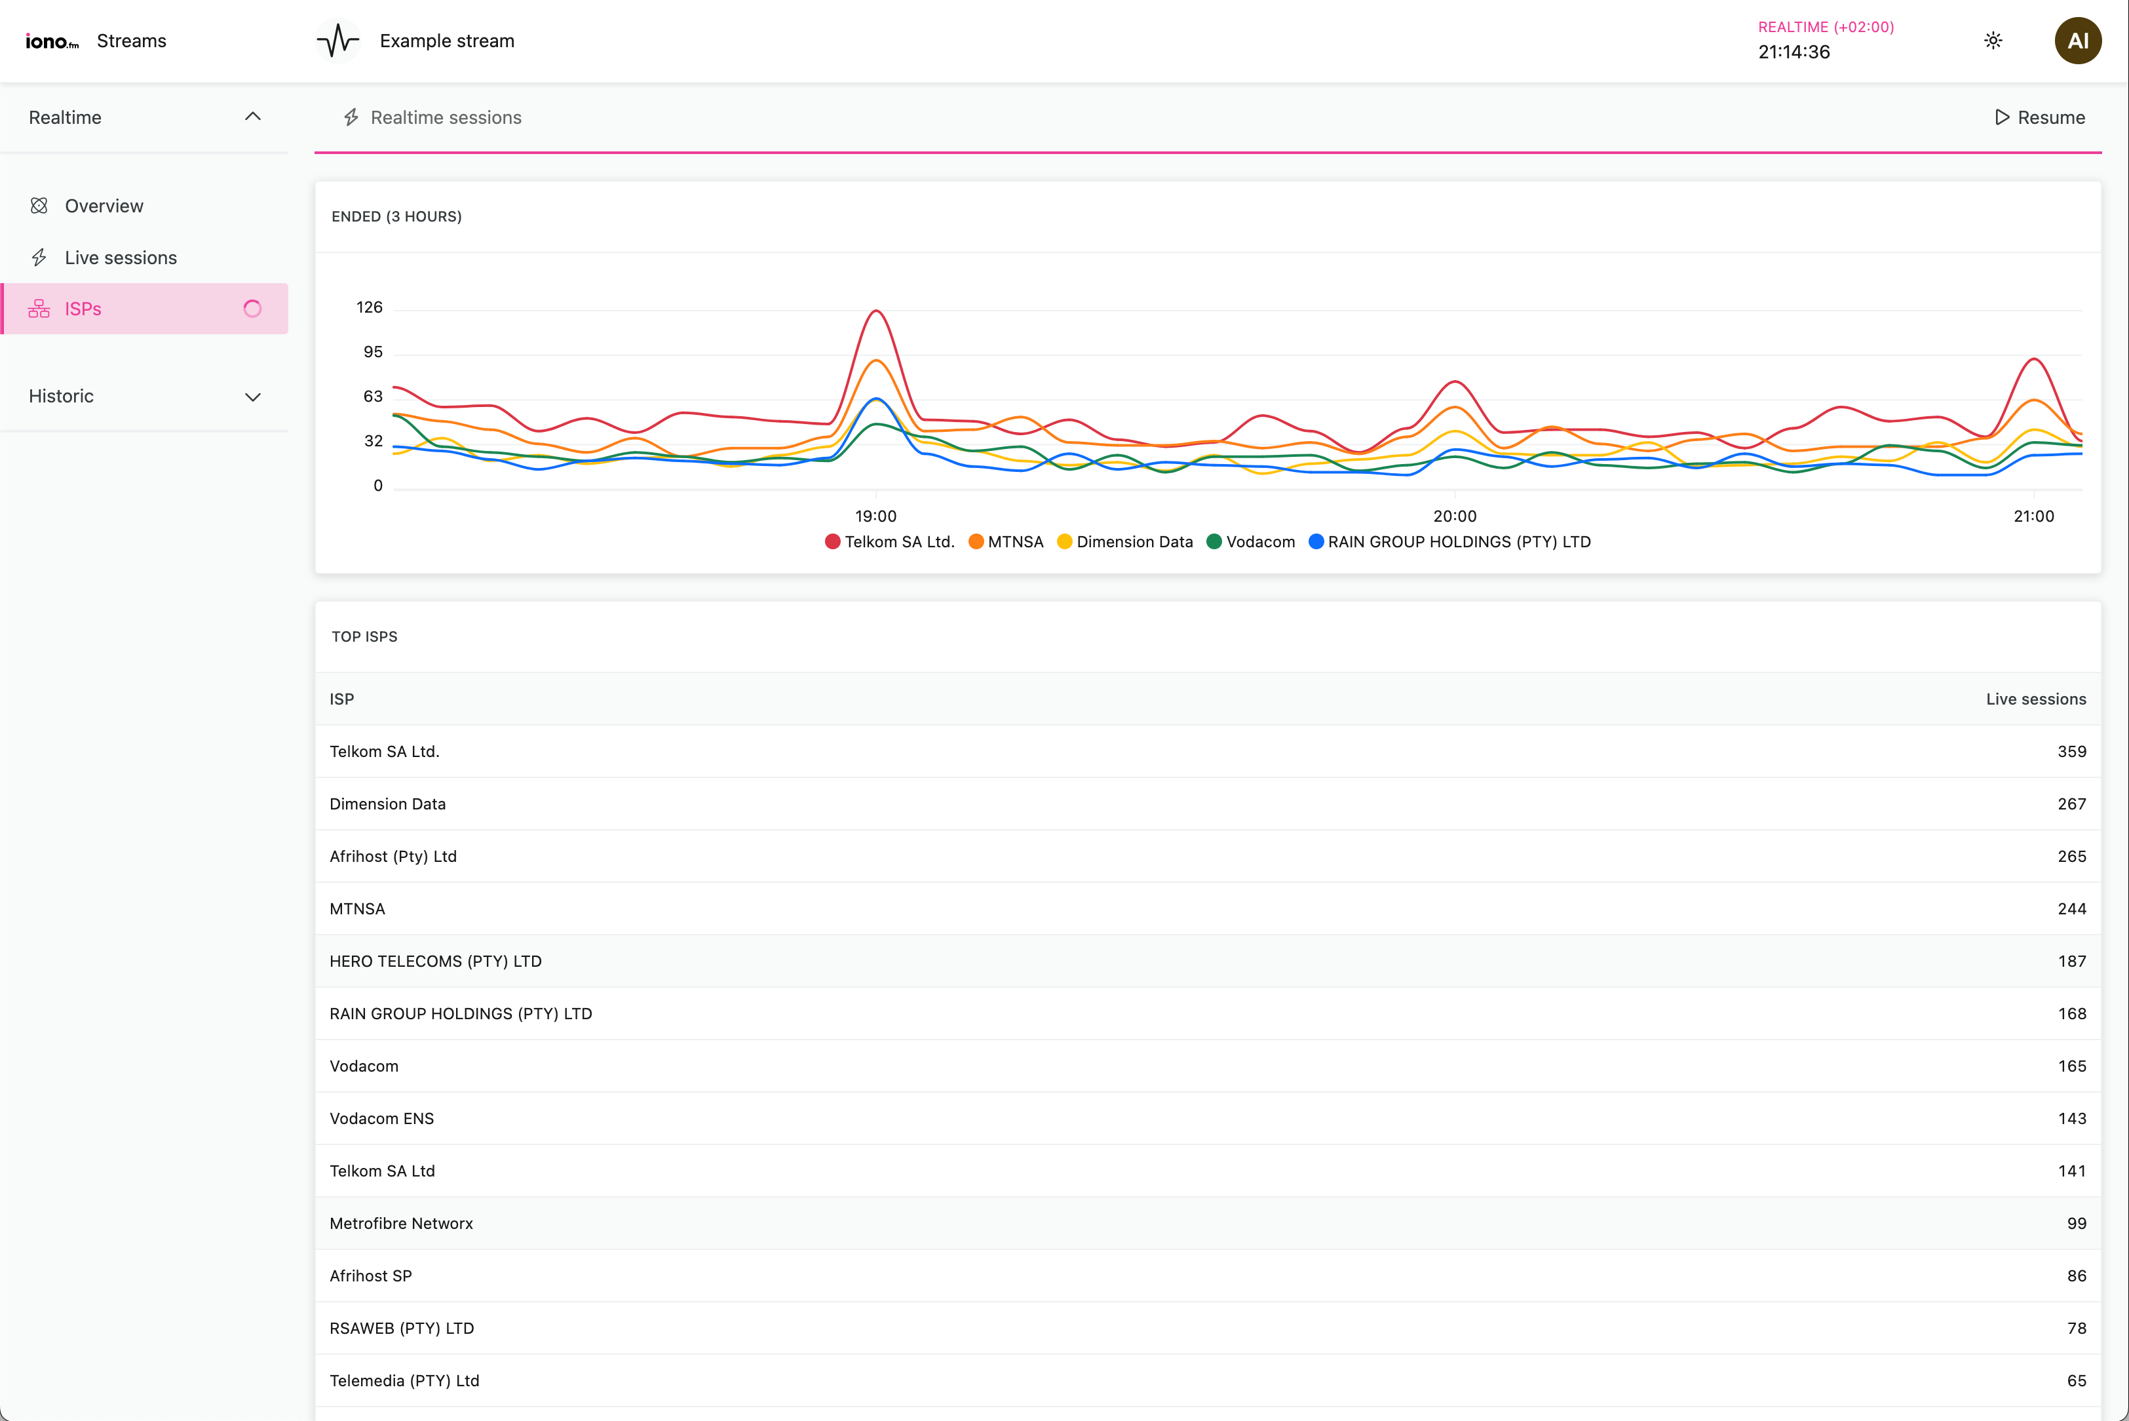The width and height of the screenshot is (2129, 1421).
Task: Click the 21:00 chart axis label
Action: click(2034, 516)
